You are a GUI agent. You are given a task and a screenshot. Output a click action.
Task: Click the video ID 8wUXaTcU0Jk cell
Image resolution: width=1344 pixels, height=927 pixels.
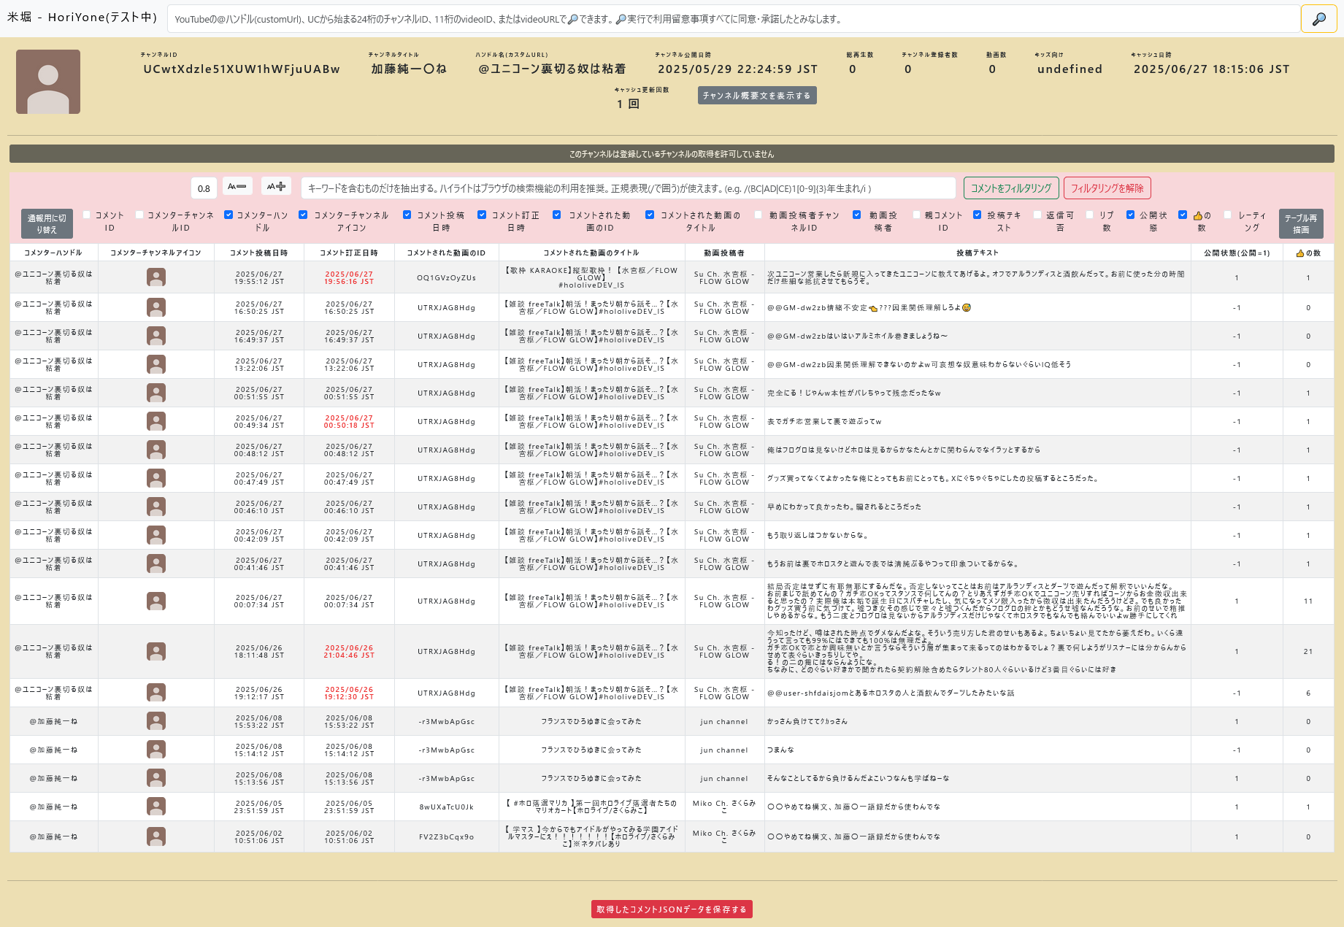[x=446, y=807]
